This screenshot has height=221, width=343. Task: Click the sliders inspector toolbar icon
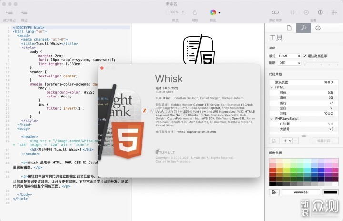click(334, 12)
